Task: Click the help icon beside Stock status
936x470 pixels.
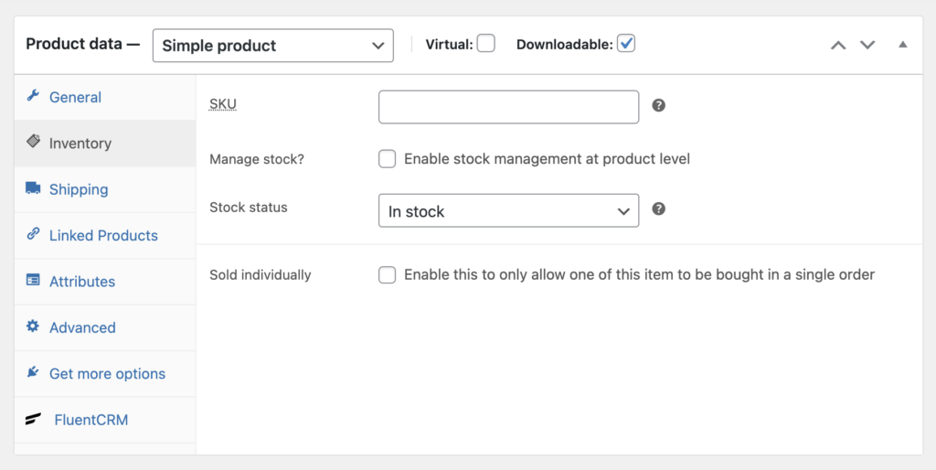Action: (x=659, y=209)
